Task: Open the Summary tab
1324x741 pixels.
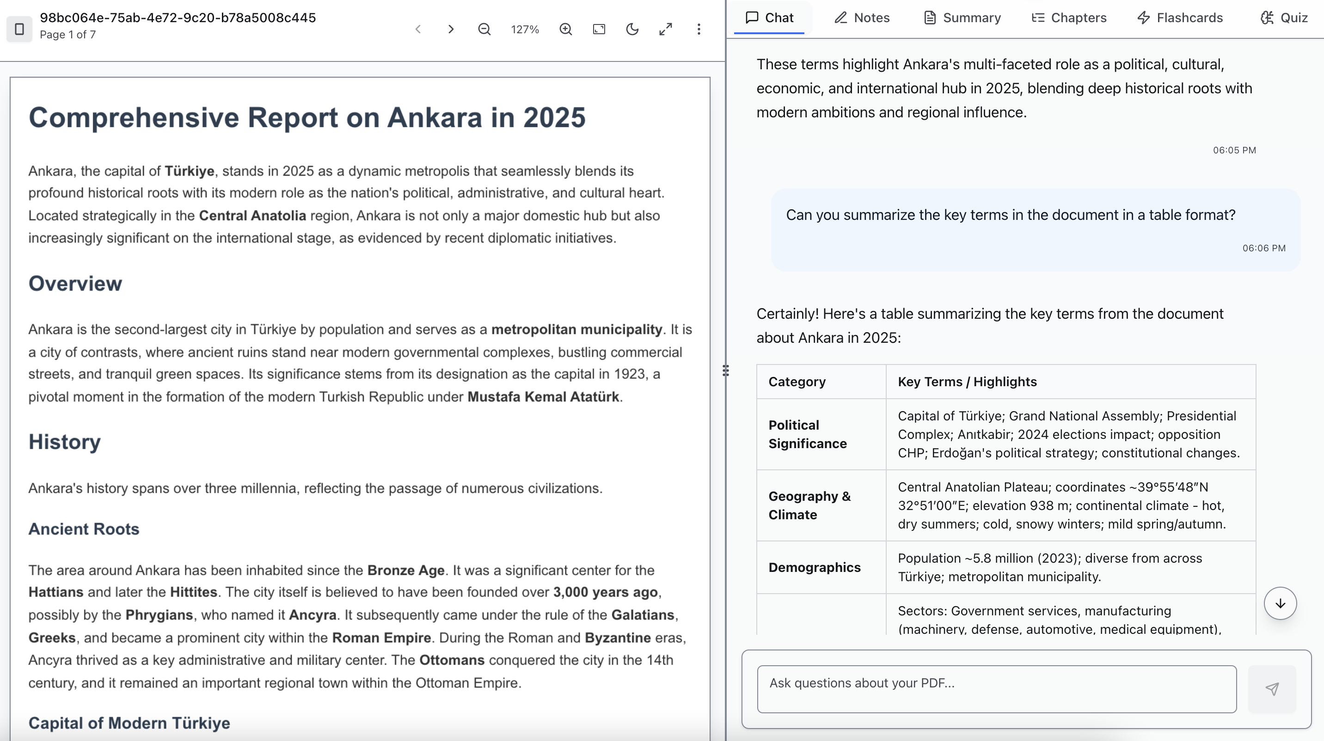Action: coord(962,18)
